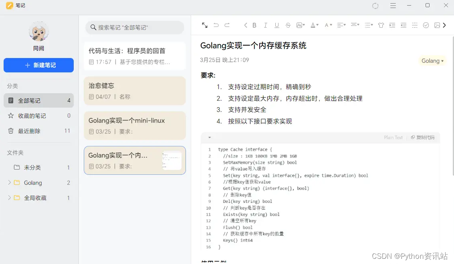Image resolution: width=454 pixels, height=264 pixels.
Task: Click the note date 3月25日 晚上21:09
Action: [x=224, y=60]
